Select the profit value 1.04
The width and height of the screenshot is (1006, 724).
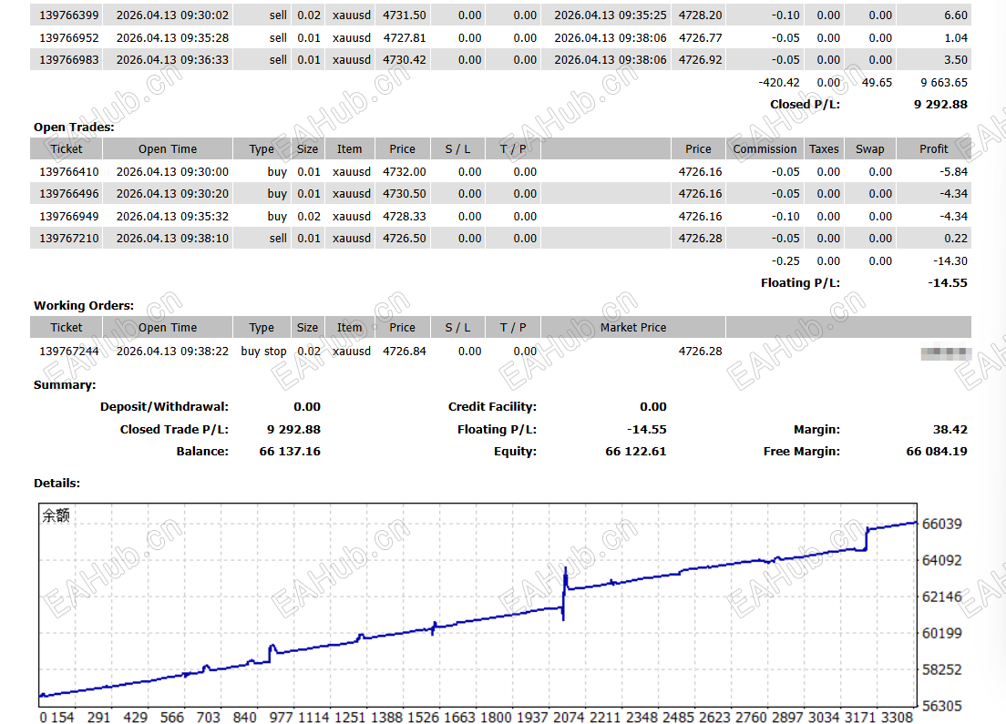pos(956,38)
